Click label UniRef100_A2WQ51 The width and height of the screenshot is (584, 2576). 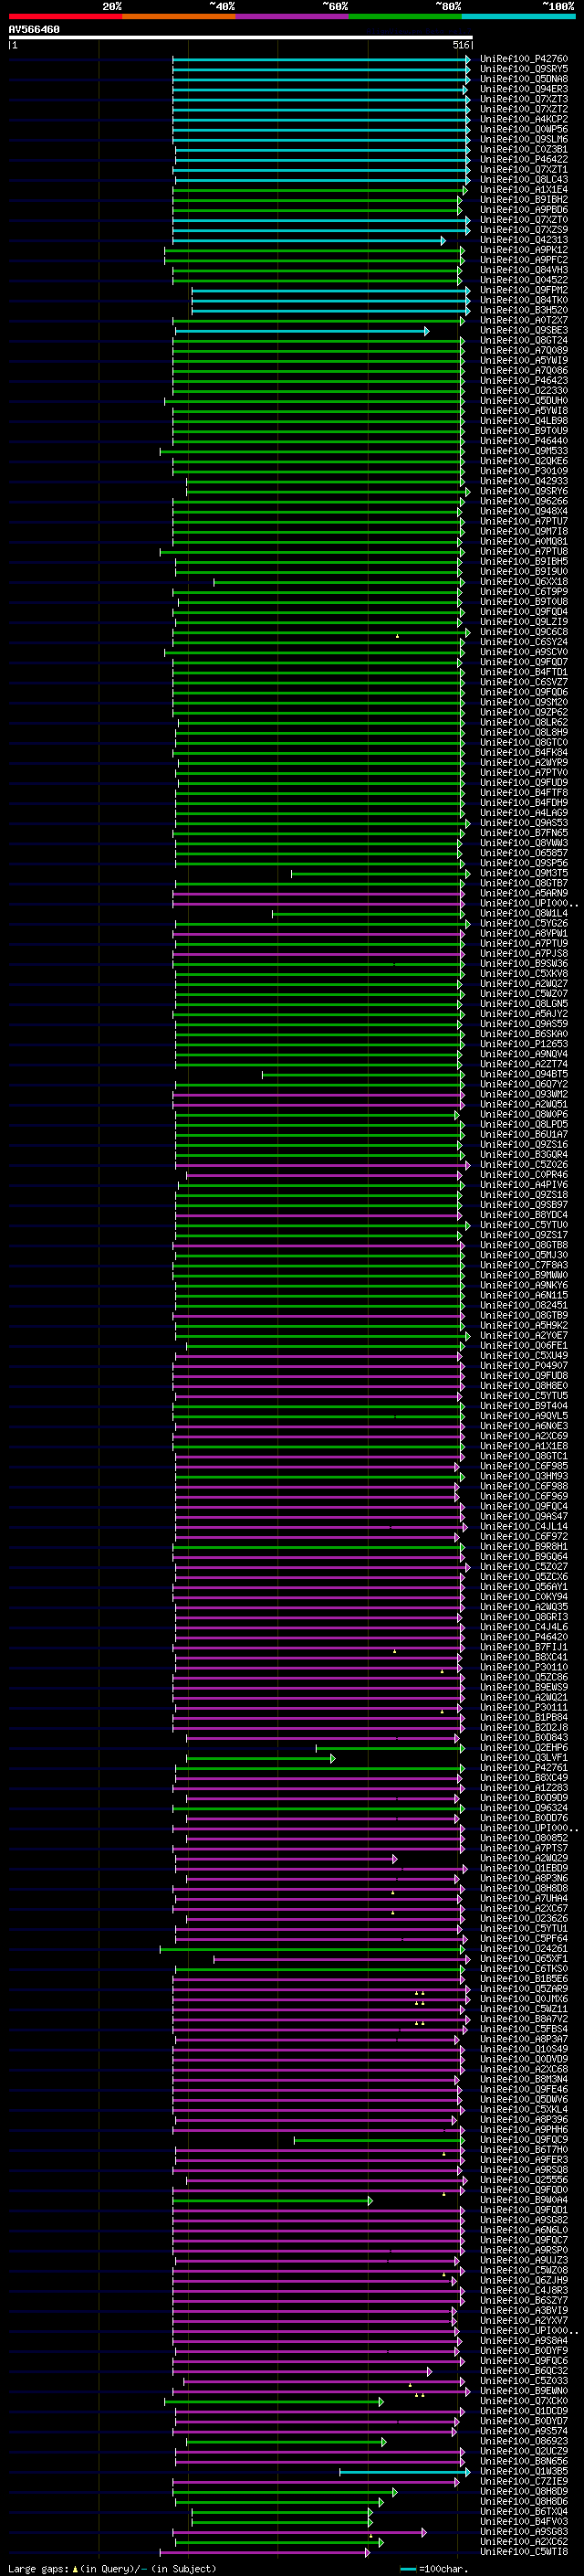524,1105
